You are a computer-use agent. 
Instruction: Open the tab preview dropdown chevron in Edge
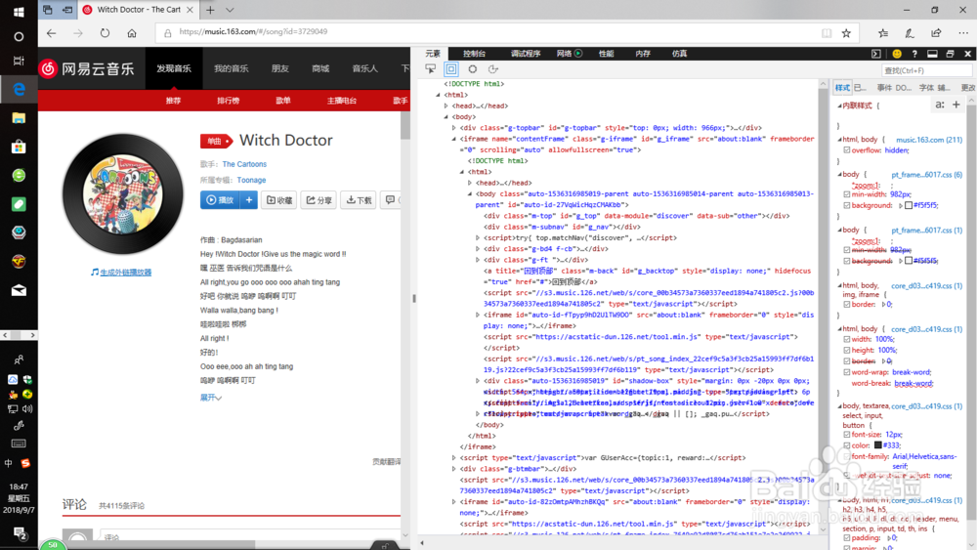[230, 10]
